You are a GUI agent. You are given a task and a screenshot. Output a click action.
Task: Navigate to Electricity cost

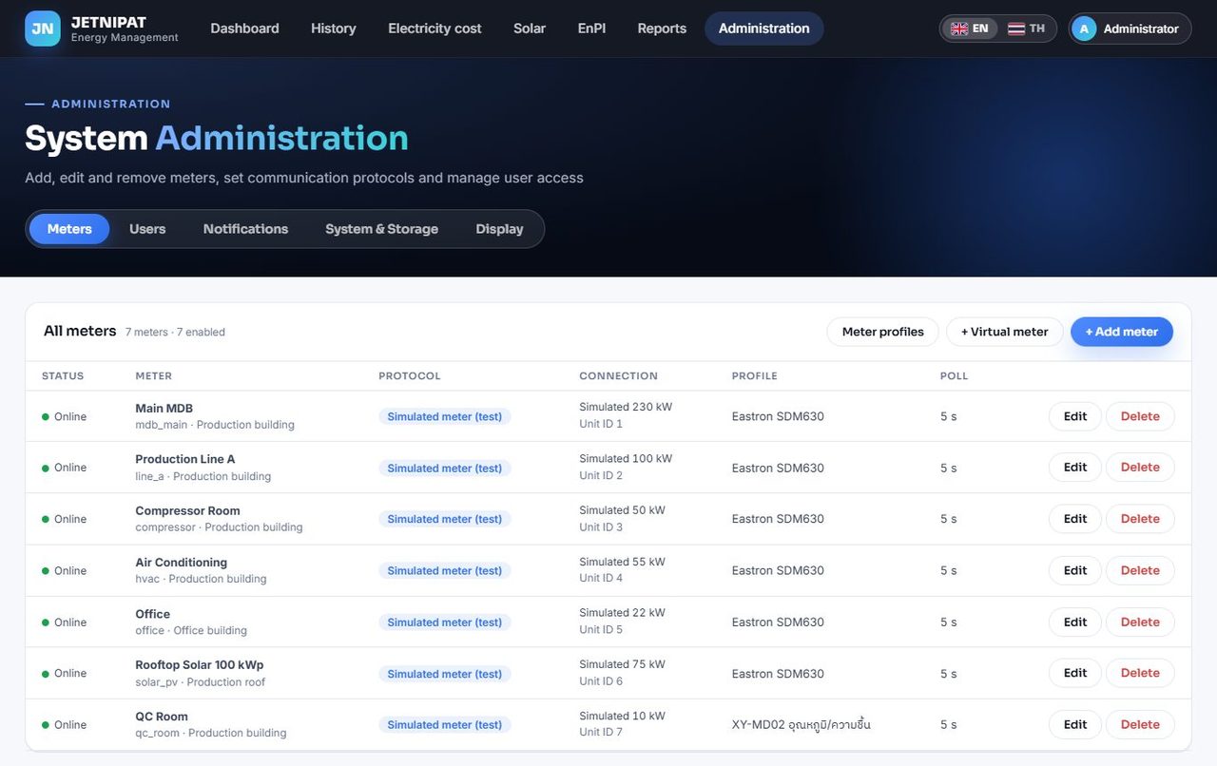(x=435, y=29)
